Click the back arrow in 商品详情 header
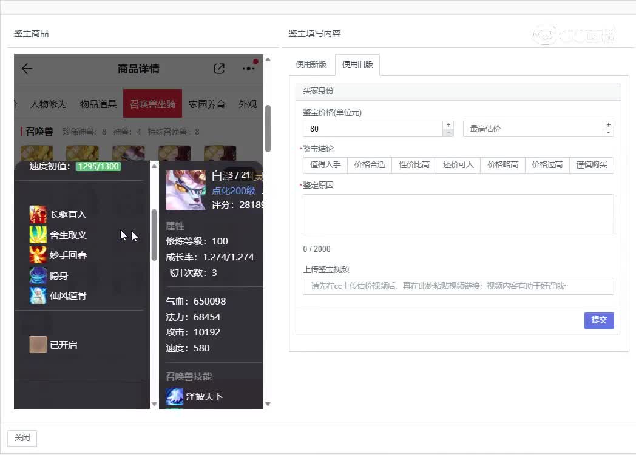Viewport: 636px width, 455px height. tap(27, 69)
